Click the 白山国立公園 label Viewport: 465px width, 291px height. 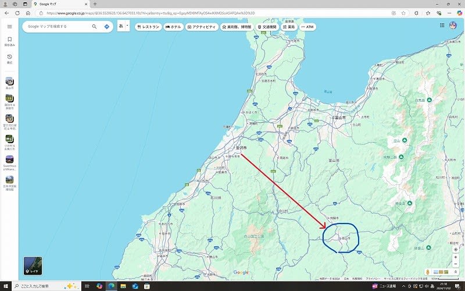point(253,237)
